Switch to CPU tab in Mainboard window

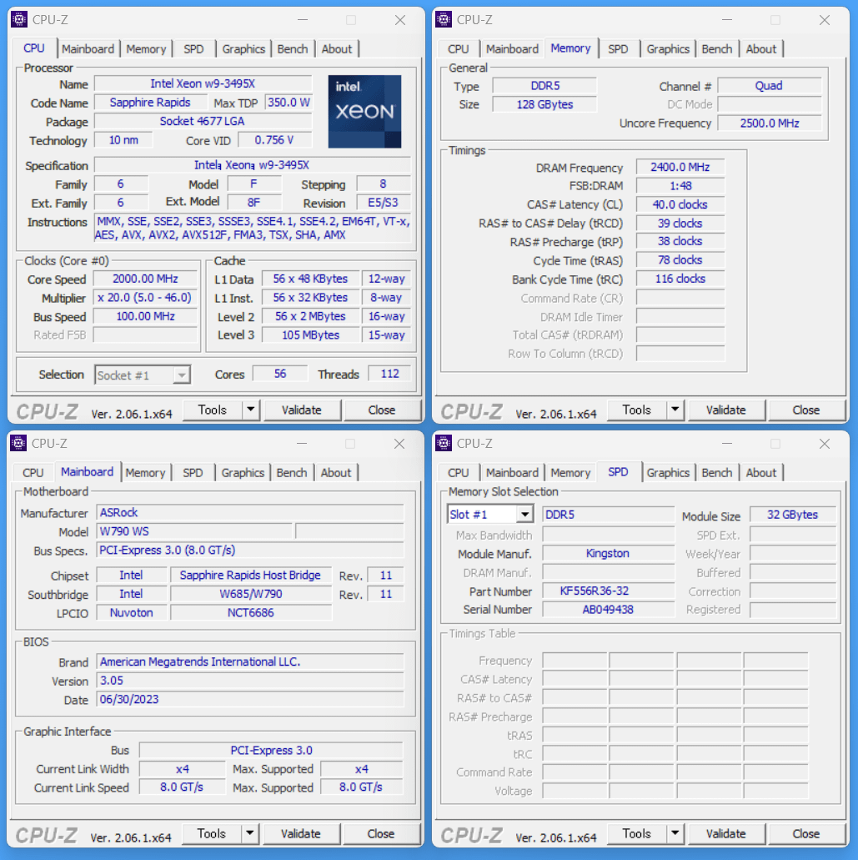pos(33,472)
